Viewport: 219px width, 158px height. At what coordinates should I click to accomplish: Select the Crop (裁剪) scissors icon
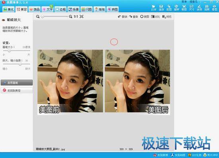coord(184,8)
